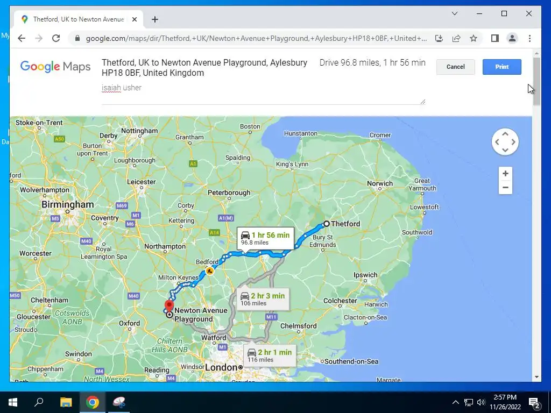
Task: Zoom in on the map
Action: (505, 174)
